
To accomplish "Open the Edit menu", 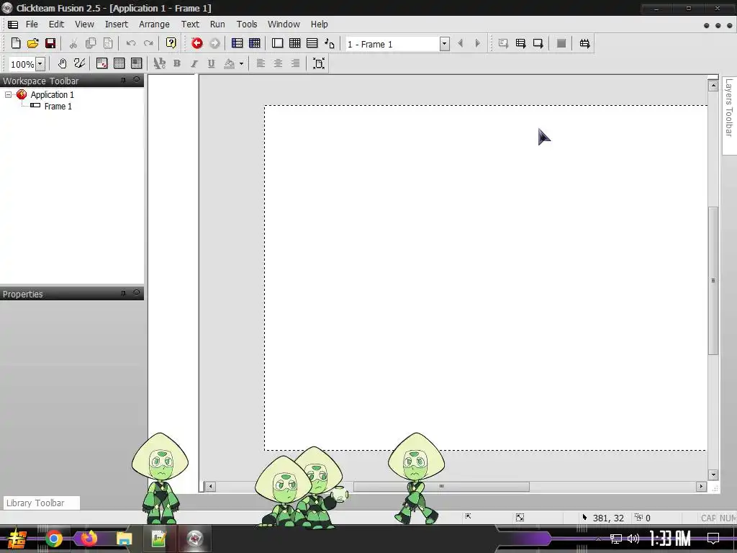I will pos(56,24).
